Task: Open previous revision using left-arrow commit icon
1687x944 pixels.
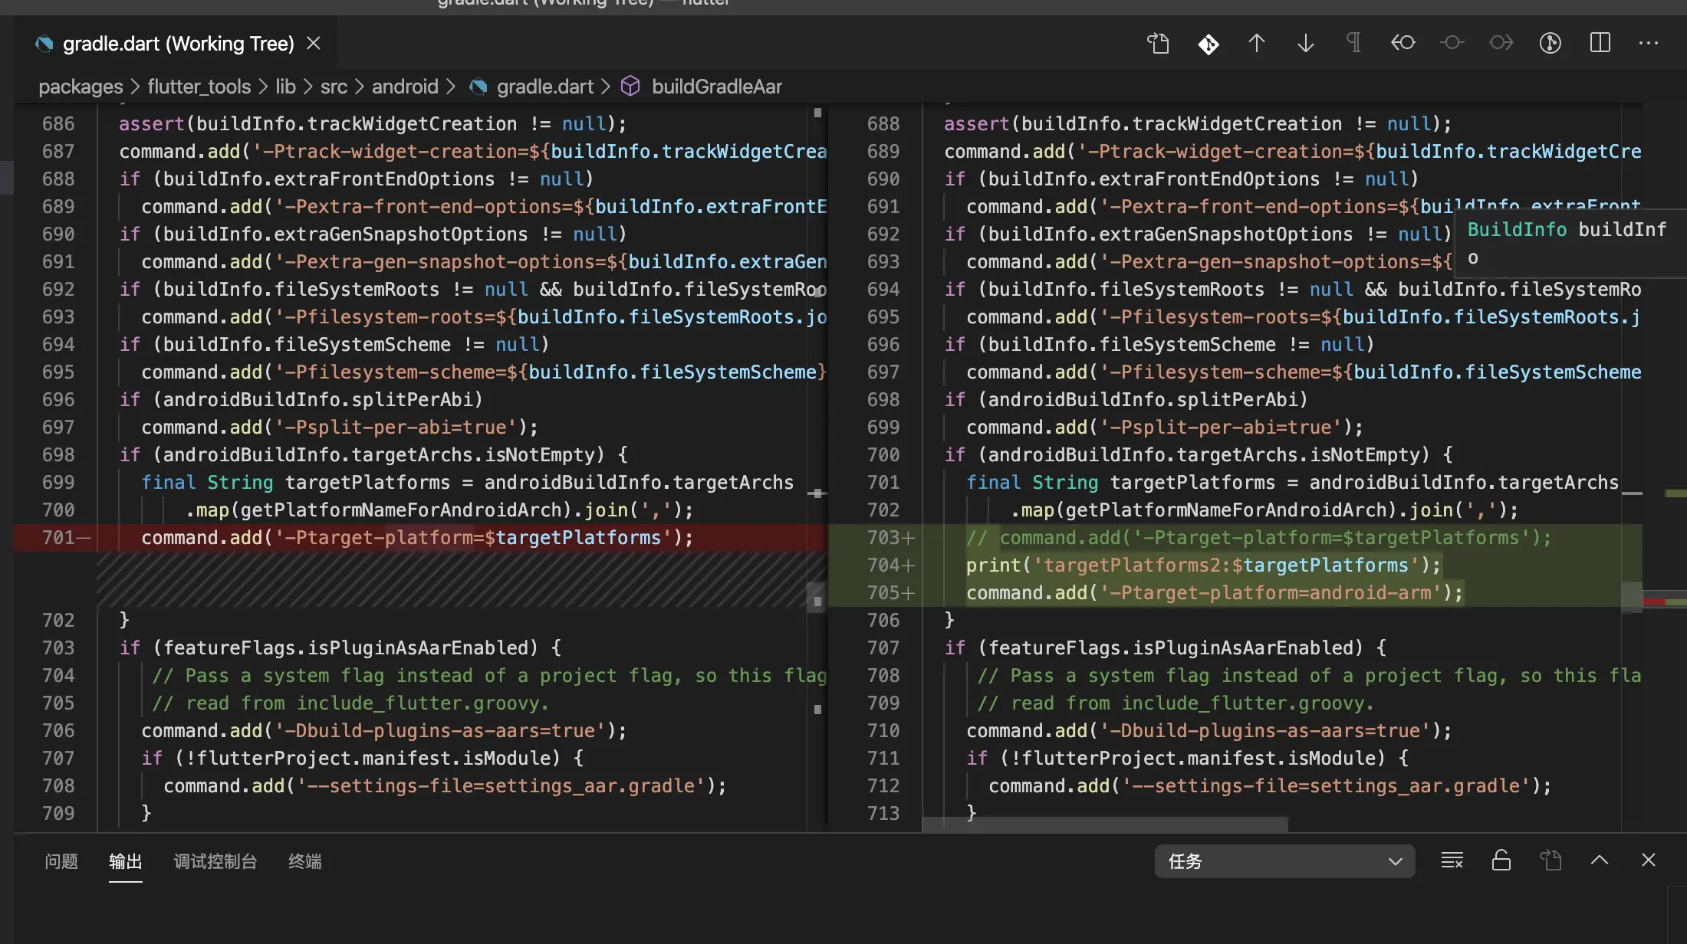Action: coord(1403,43)
